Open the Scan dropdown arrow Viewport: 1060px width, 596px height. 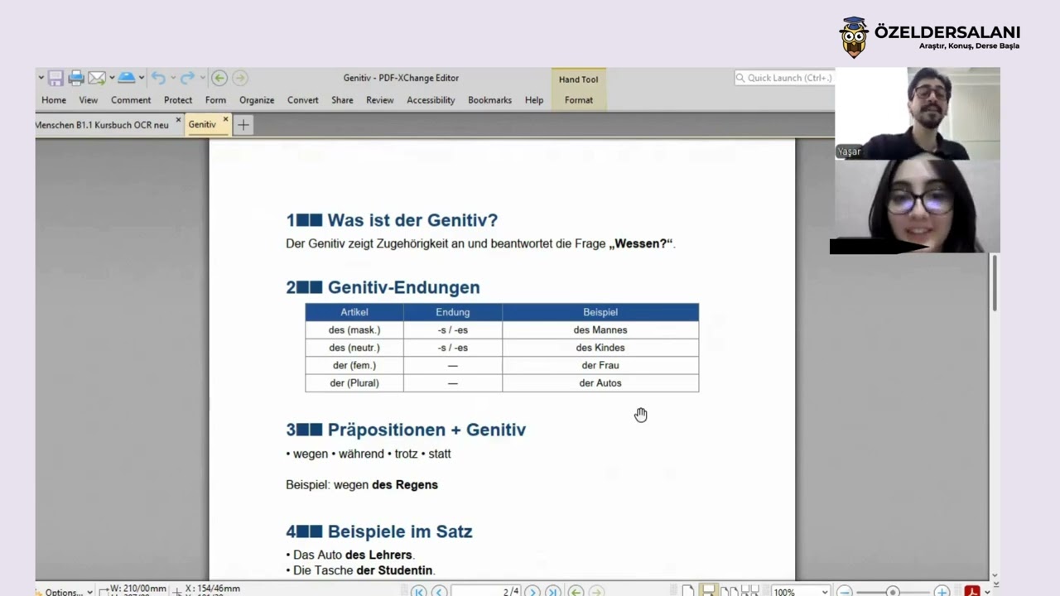point(142,78)
